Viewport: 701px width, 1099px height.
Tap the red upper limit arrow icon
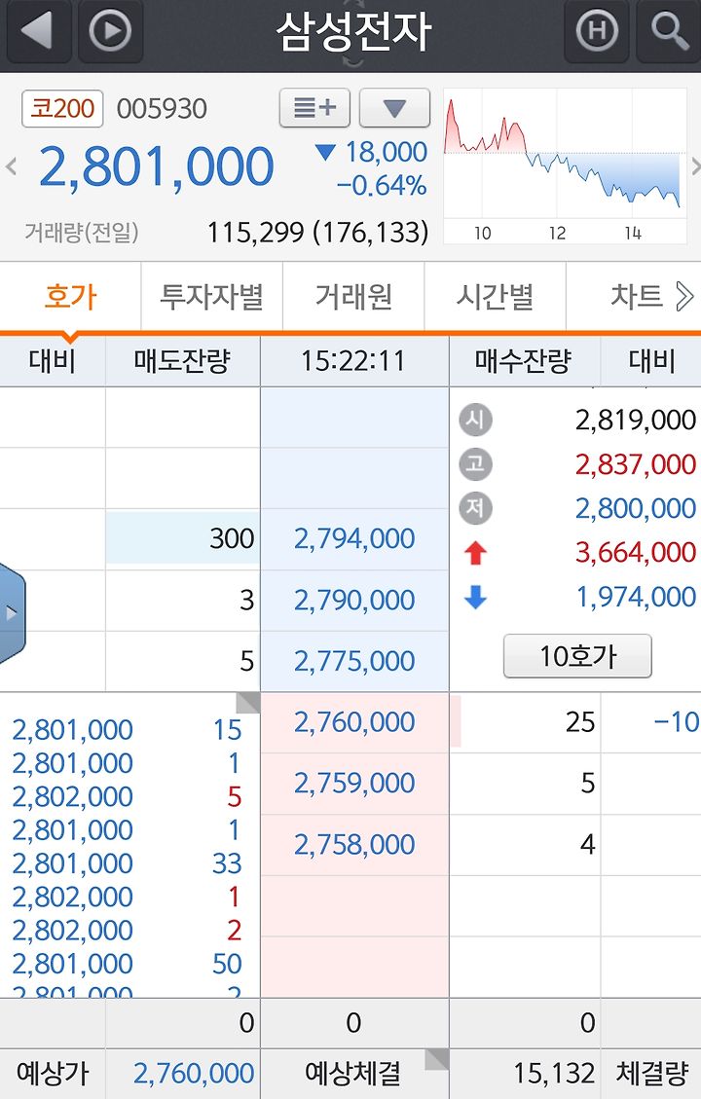coord(475,553)
